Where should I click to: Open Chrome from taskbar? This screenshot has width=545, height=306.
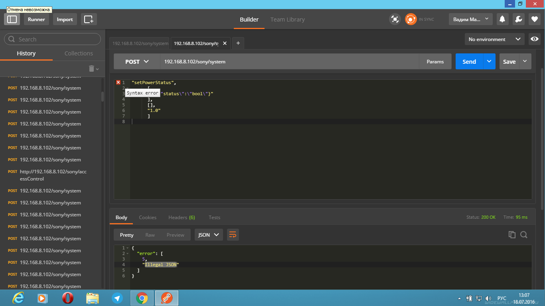[x=142, y=298]
